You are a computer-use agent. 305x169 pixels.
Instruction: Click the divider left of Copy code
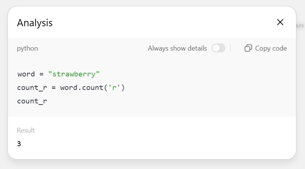[x=230, y=48]
